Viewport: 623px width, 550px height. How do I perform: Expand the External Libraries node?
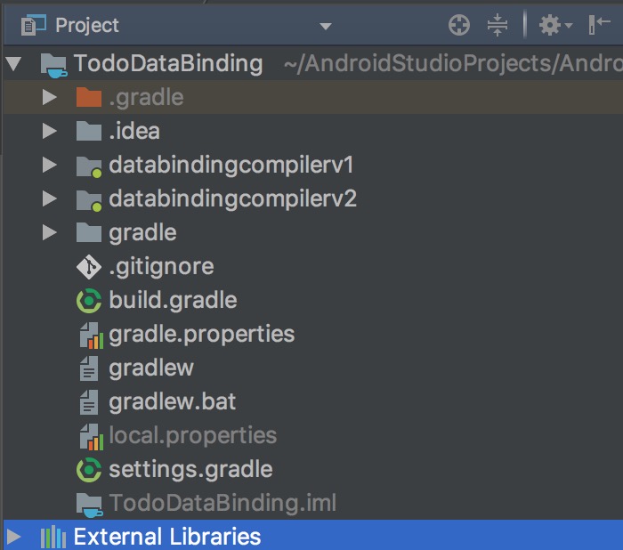coord(13,537)
